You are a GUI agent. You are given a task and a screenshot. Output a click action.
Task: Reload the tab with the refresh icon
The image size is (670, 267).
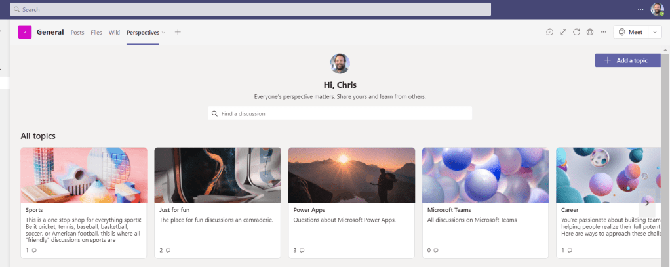[x=576, y=32]
